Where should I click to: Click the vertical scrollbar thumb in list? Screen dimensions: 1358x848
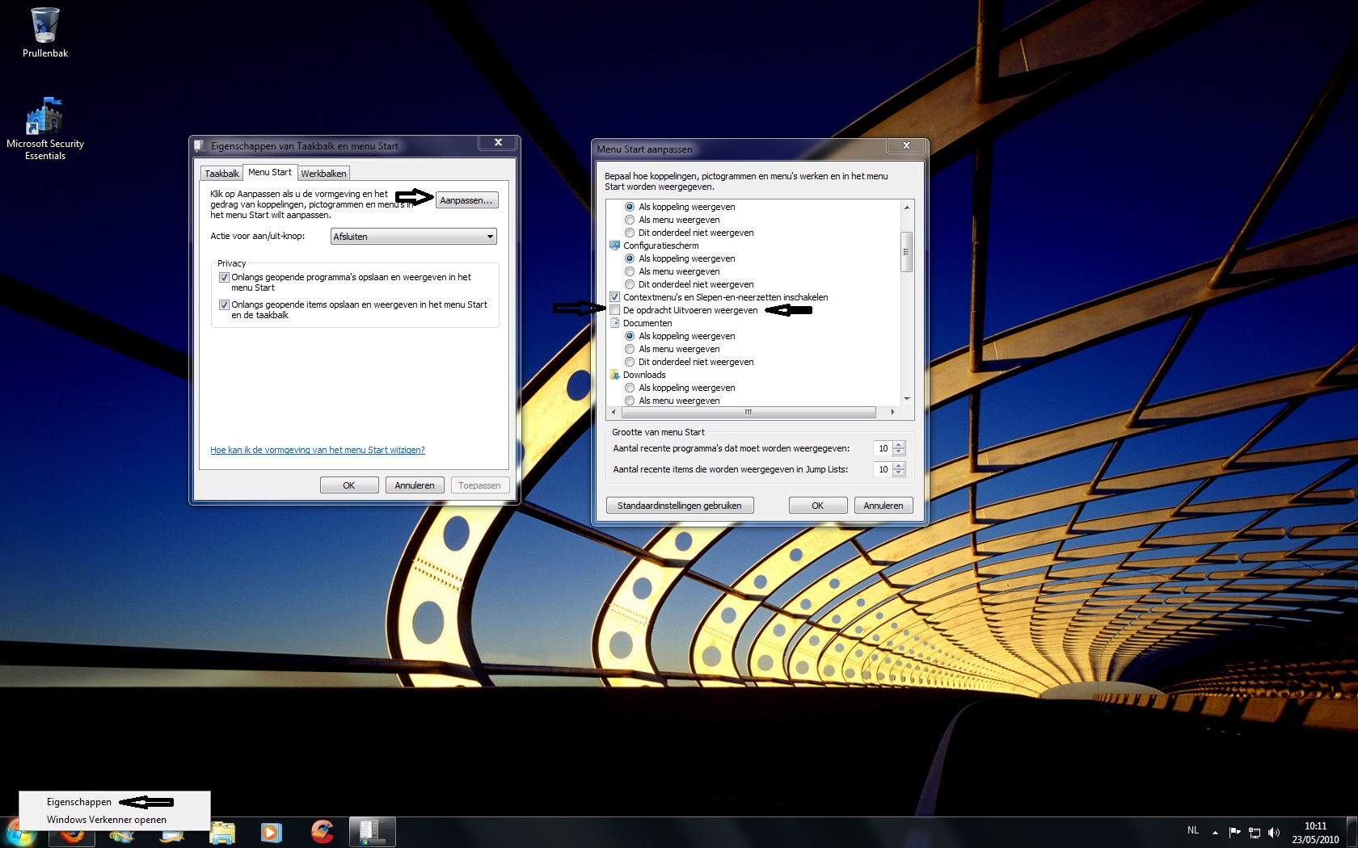[907, 251]
